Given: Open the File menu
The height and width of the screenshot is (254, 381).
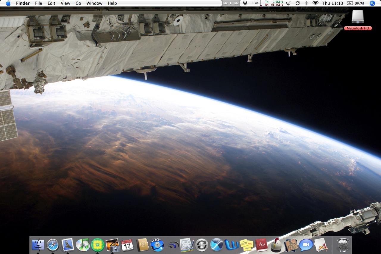Looking at the screenshot, I should coord(38,3).
